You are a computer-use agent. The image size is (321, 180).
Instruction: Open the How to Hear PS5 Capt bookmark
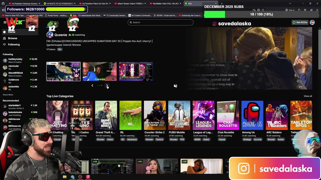[14, 15]
